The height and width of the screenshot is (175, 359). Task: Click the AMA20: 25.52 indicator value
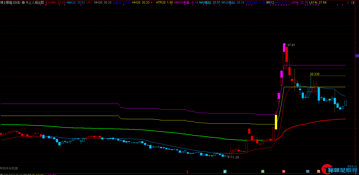coord(76,2)
